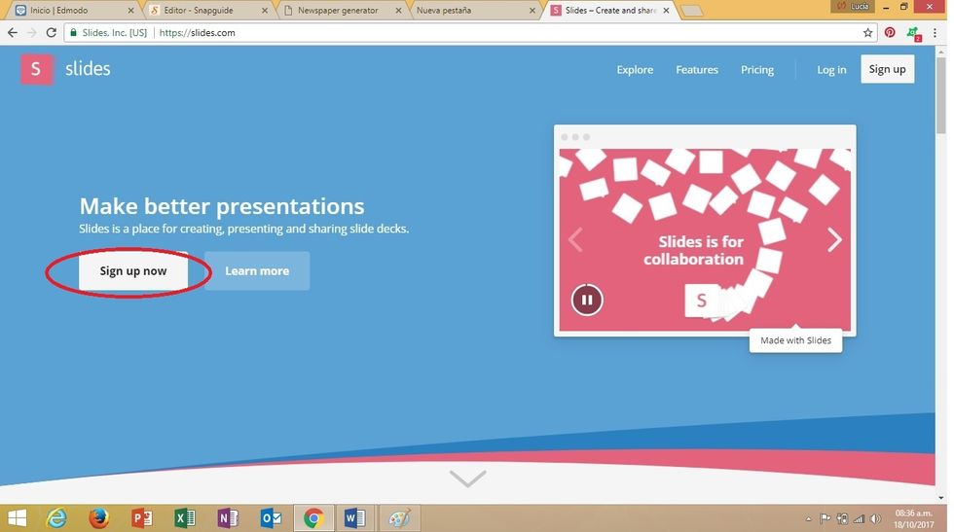
Task: Open Windows Start menu
Action: 18,518
